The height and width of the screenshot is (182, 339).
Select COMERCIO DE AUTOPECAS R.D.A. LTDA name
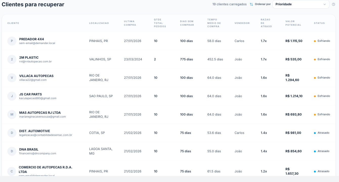pyautogui.click(x=46, y=169)
